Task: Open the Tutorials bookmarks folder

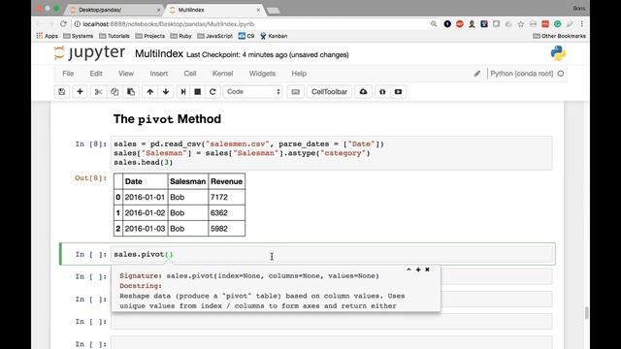Action: pos(114,36)
